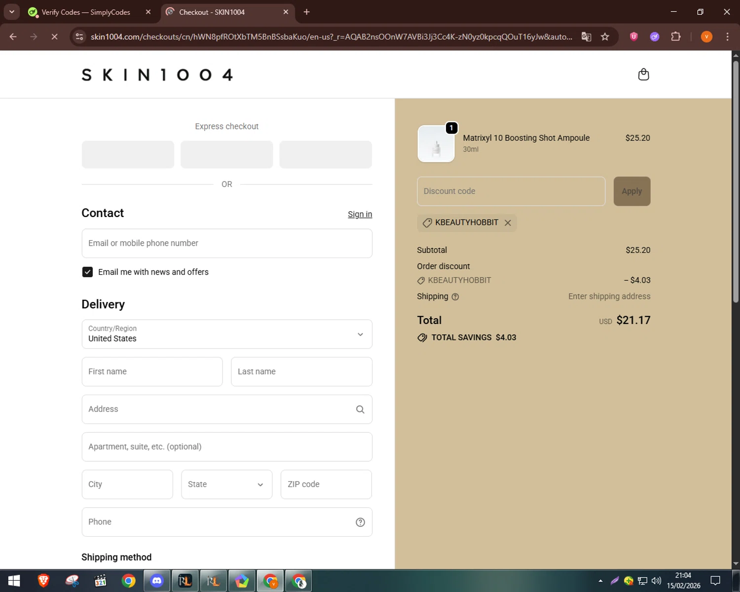Click the Address input field
740x592 pixels.
click(x=227, y=409)
